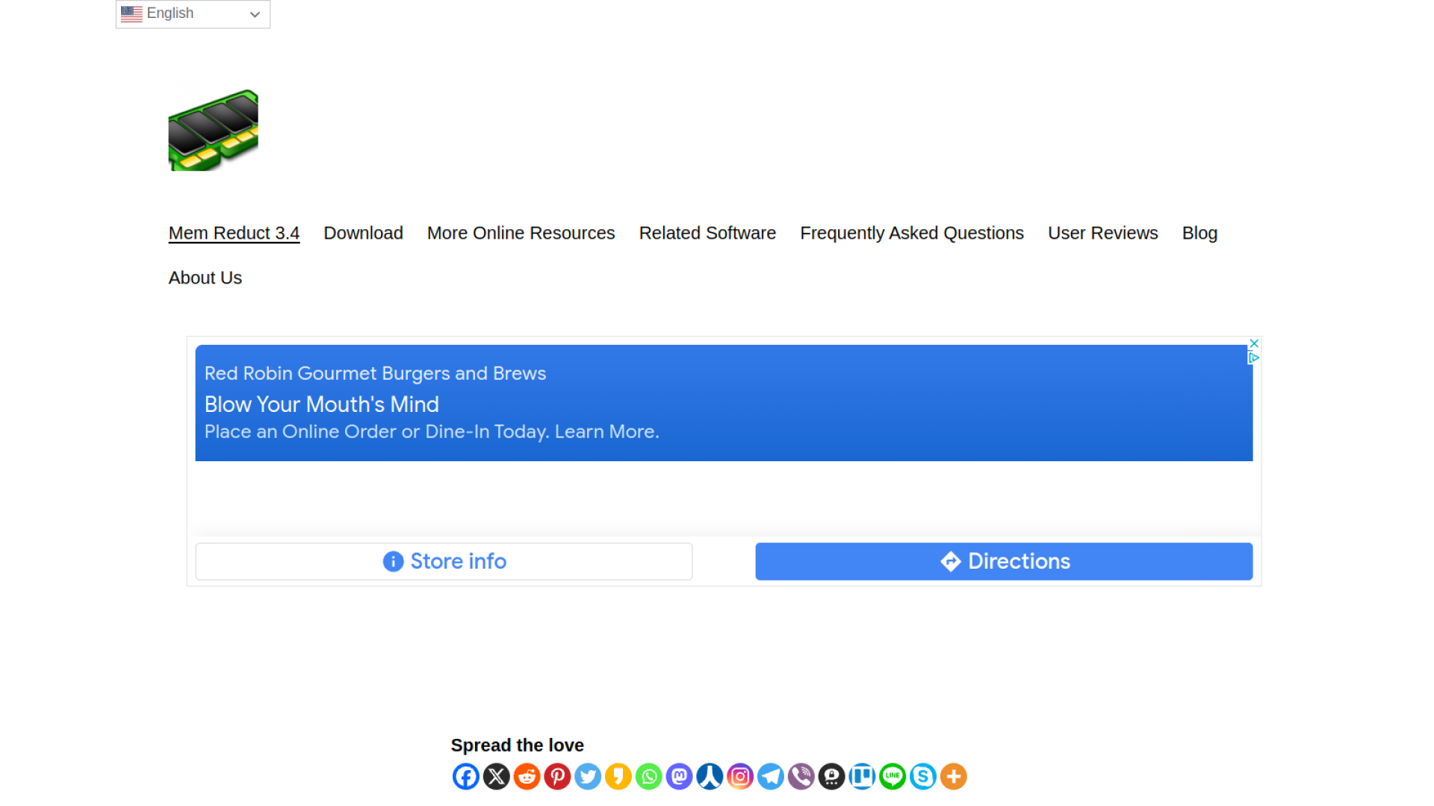Share via the Reddit icon
This screenshot has width=1434, height=806.
tap(527, 776)
